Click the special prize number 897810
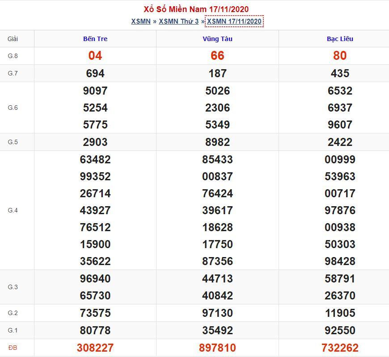Viewport: 389px width, 357px height. 218,348
